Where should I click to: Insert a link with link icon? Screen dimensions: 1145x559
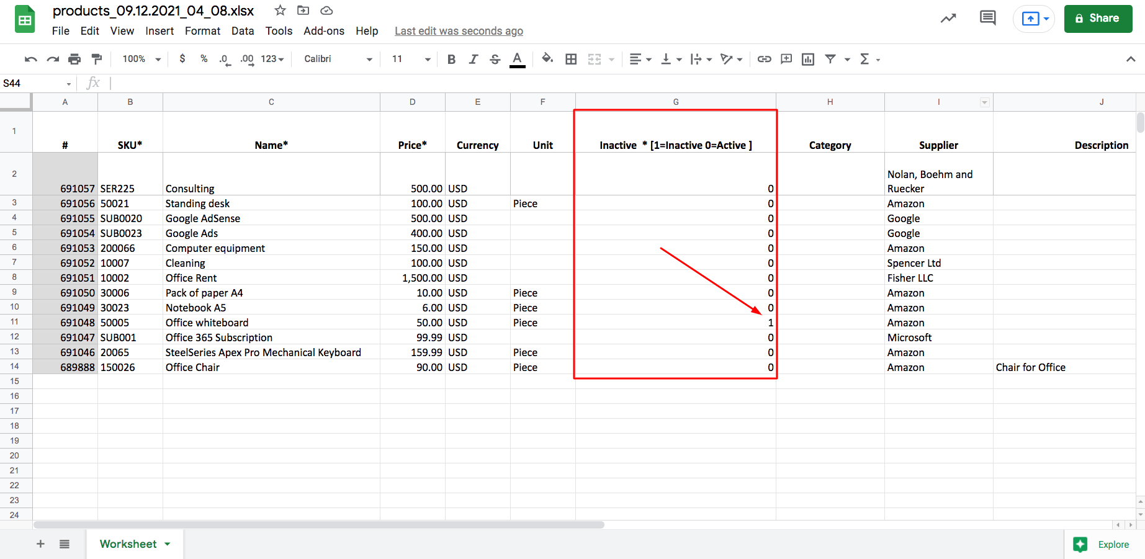tap(764, 59)
